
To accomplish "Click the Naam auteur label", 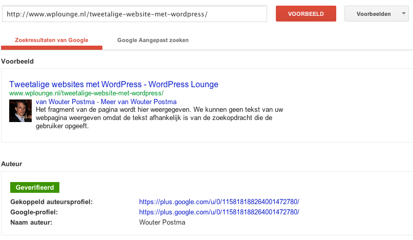I will point(31,223).
